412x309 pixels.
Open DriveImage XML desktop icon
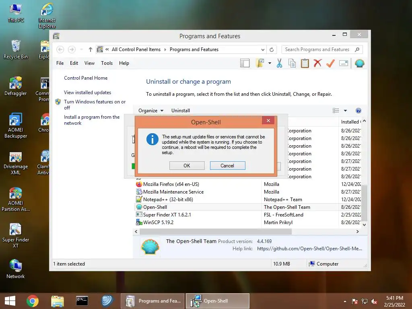(16, 163)
